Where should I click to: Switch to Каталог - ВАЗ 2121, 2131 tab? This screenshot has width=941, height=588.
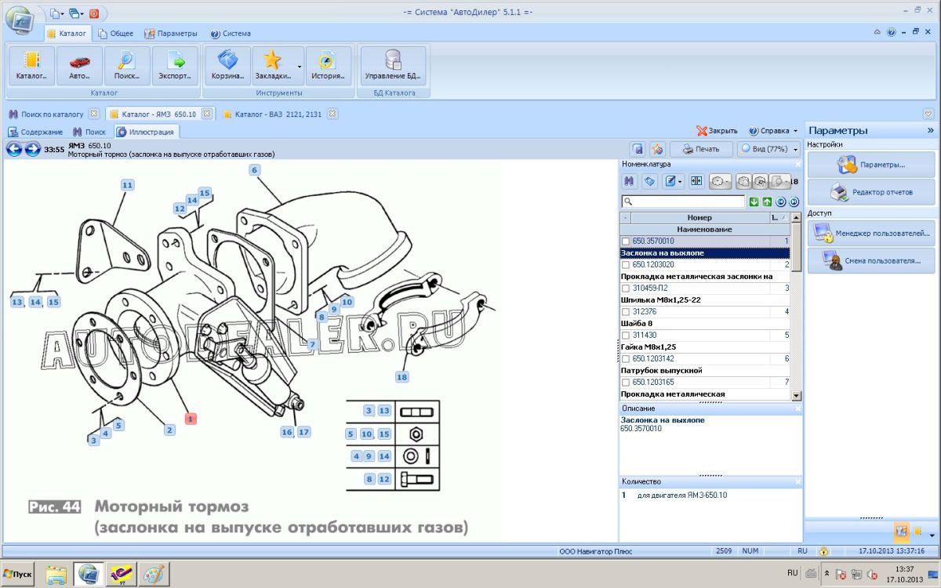point(280,114)
